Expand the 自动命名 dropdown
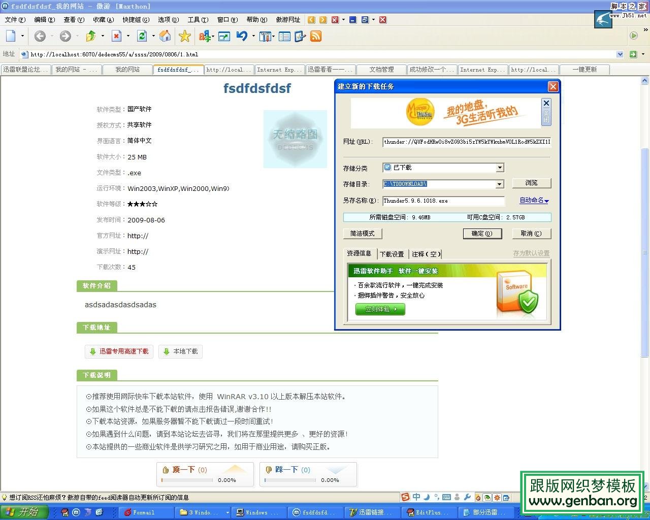This screenshot has width=650, height=520. (x=534, y=200)
